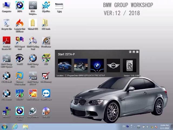This screenshot has width=173, height=130.
Task: Choose the motorcycle thumbnail in ISTA-P
Action: pyautogui.click(x=81, y=66)
